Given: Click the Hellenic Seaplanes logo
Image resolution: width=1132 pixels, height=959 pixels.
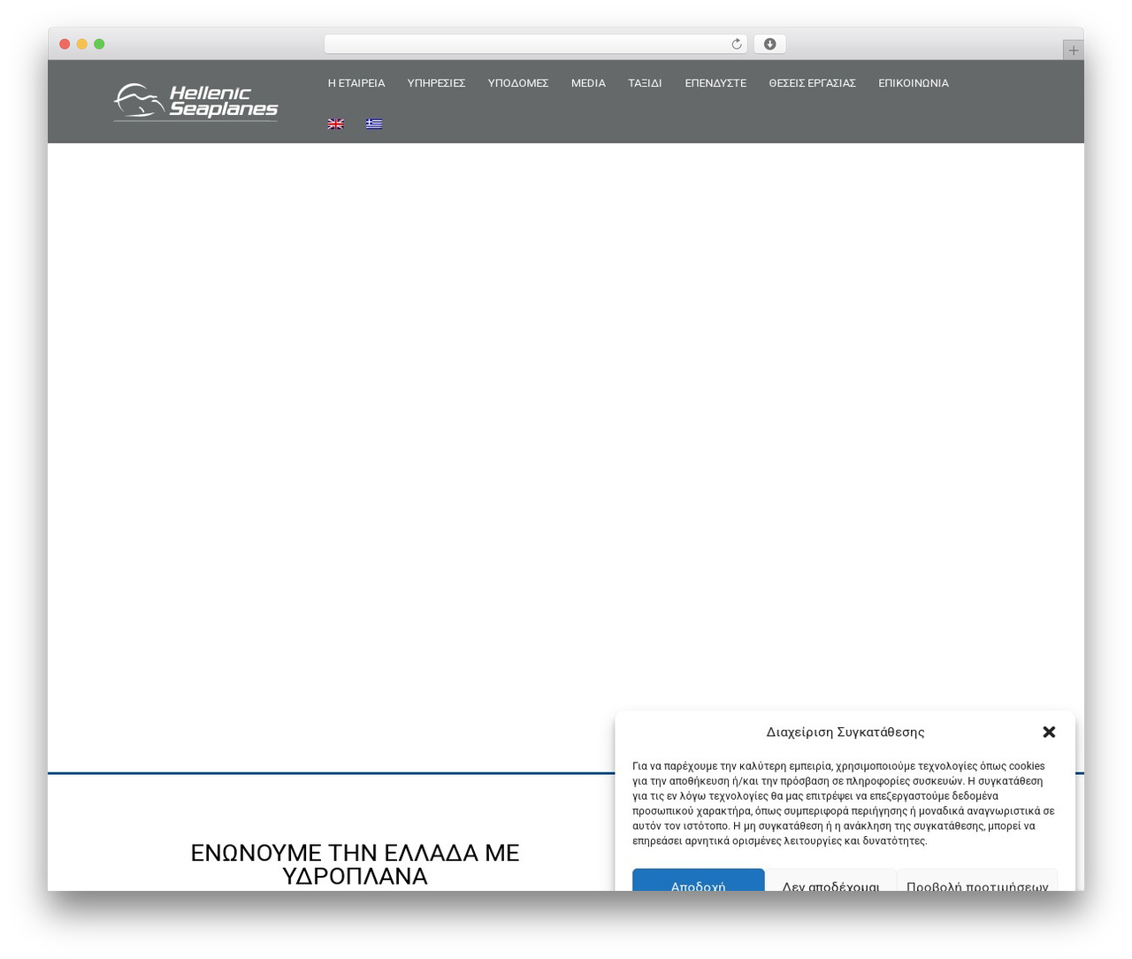Looking at the screenshot, I should tap(195, 102).
